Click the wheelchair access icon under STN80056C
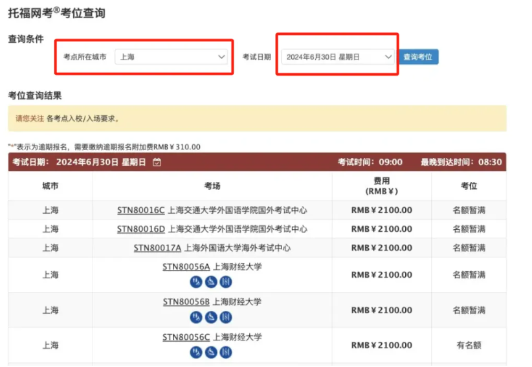This screenshot has width=532, height=367. [211, 352]
